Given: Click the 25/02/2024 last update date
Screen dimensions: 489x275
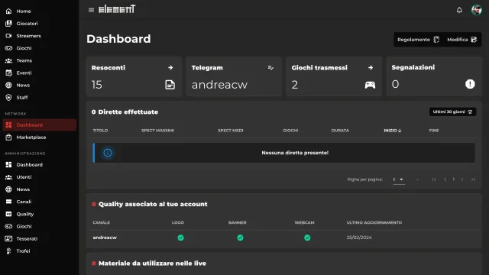Looking at the screenshot, I should (359, 238).
